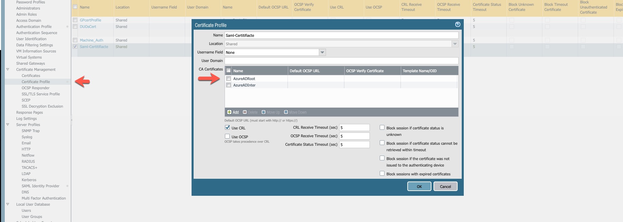This screenshot has height=222, width=623.
Task: Open the Location dropdown arrow
Action: [455, 44]
